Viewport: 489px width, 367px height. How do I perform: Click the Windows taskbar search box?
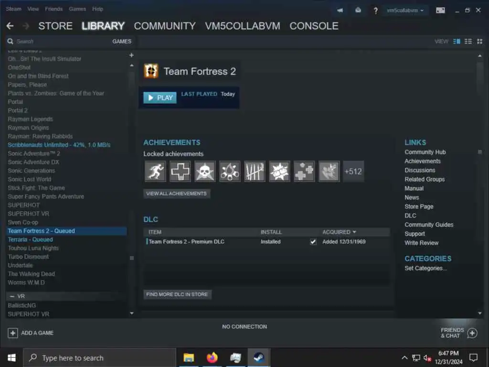99,357
